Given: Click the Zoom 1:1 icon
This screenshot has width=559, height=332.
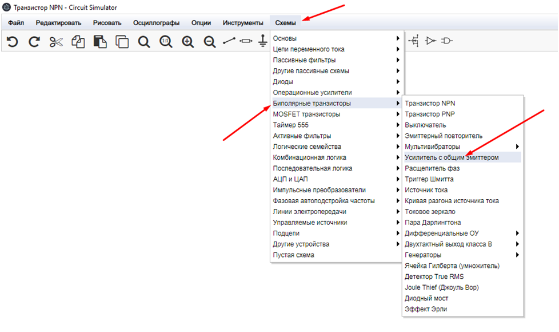Looking at the screenshot, I should (x=166, y=42).
